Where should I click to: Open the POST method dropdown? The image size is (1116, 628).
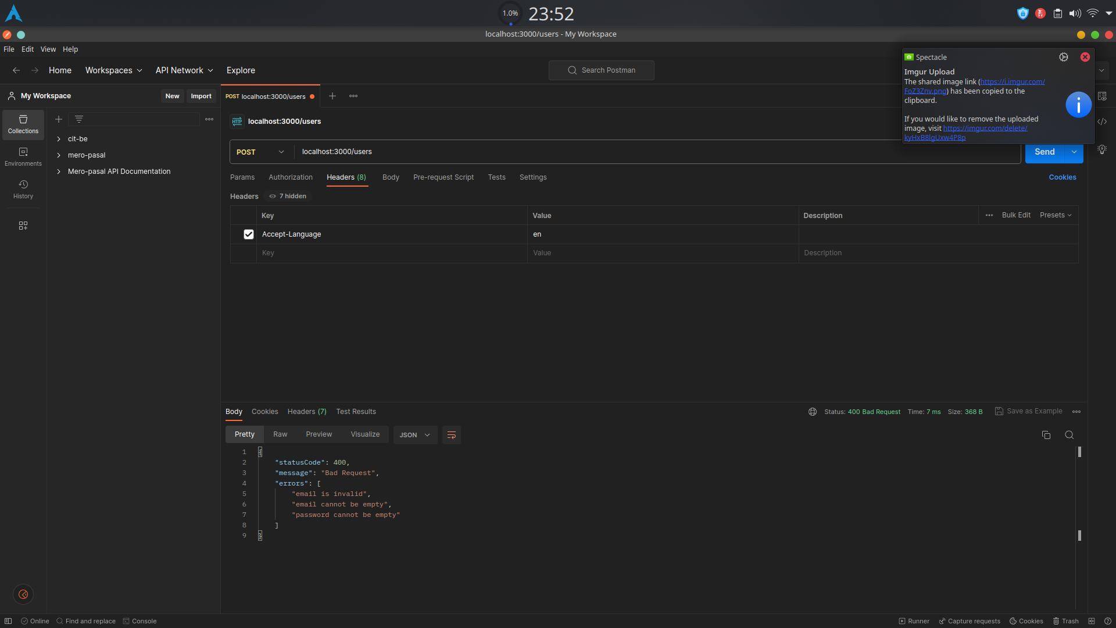260,152
